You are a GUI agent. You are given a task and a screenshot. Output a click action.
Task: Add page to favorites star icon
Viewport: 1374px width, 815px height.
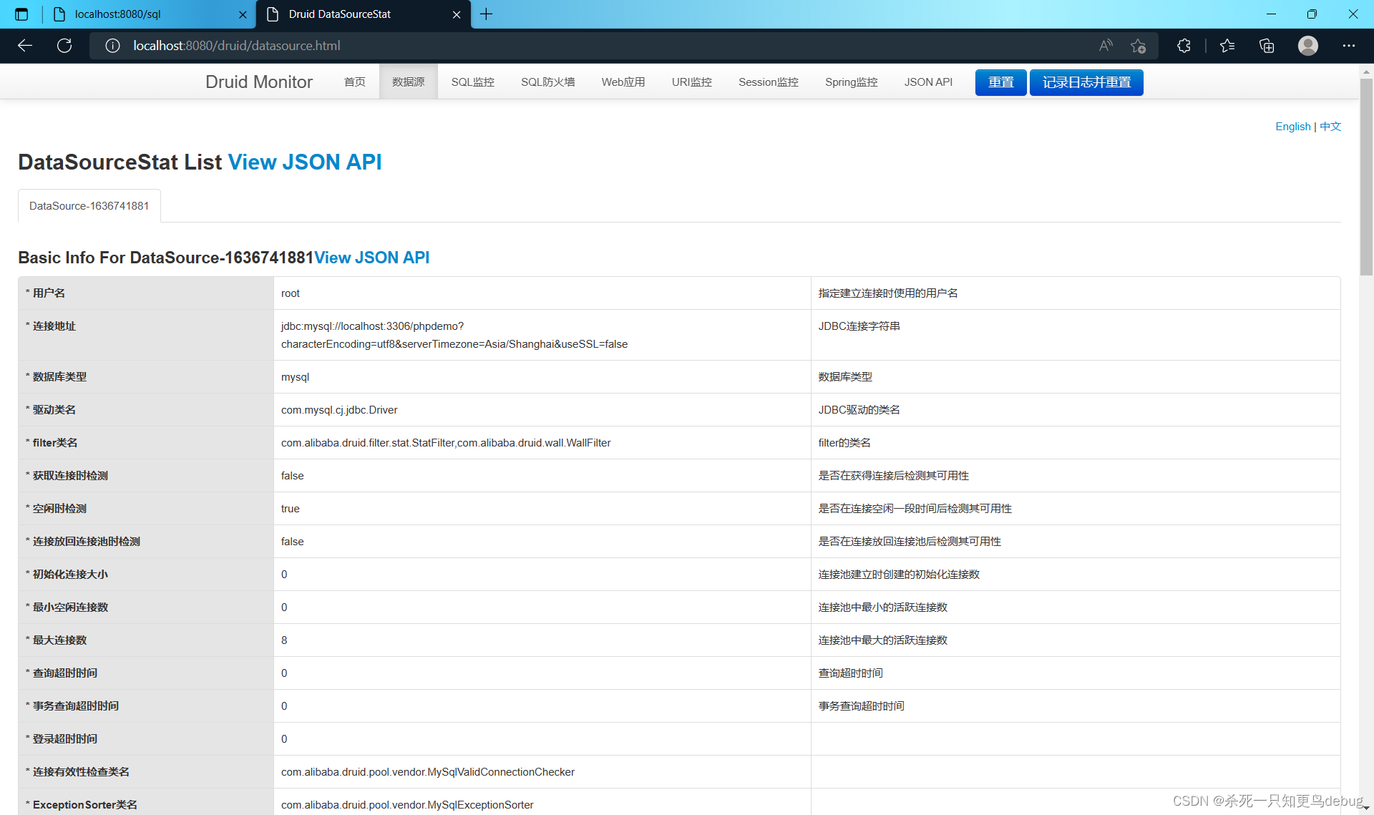coord(1138,46)
